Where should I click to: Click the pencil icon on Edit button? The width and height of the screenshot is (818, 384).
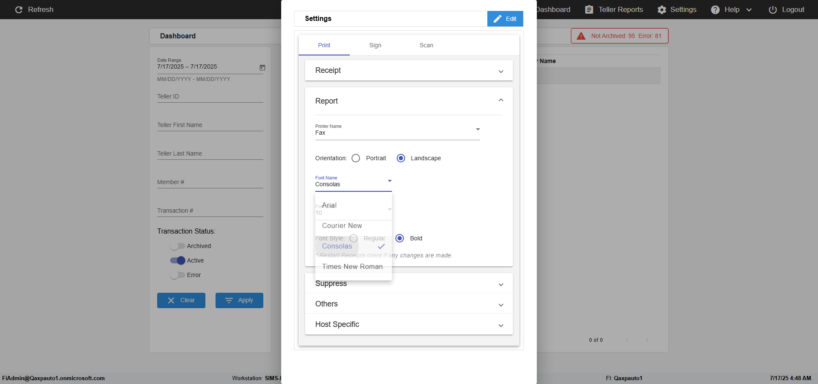click(497, 19)
